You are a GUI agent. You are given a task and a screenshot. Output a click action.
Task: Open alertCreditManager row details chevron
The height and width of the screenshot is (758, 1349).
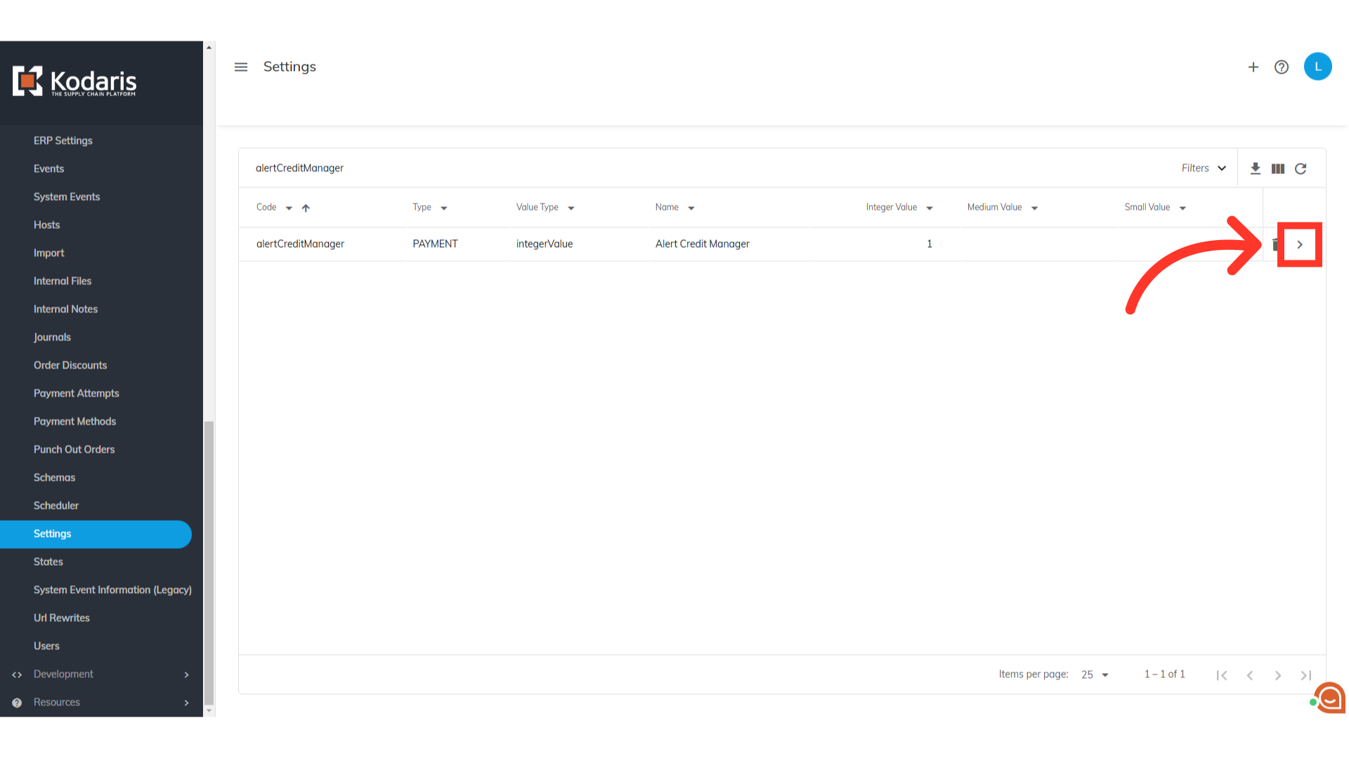click(1300, 244)
